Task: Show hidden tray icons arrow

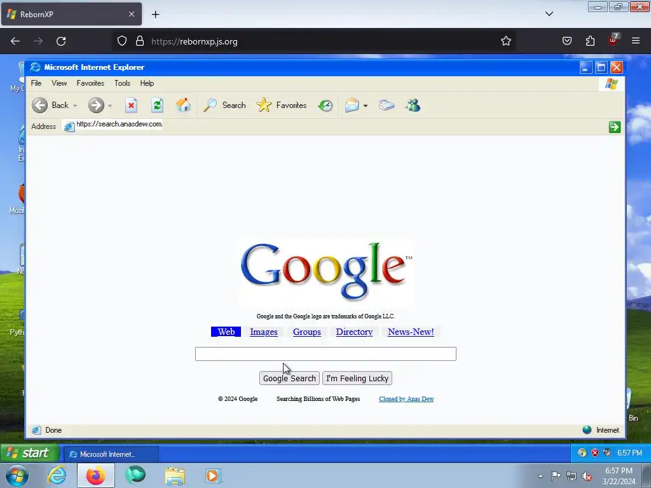Action: click(x=540, y=476)
